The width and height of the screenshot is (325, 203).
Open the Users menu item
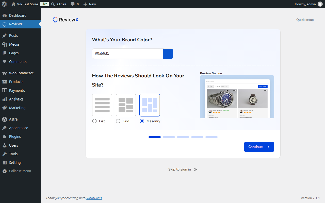coord(20,145)
